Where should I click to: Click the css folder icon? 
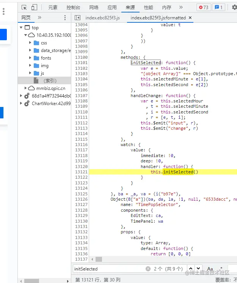click(x=36, y=43)
